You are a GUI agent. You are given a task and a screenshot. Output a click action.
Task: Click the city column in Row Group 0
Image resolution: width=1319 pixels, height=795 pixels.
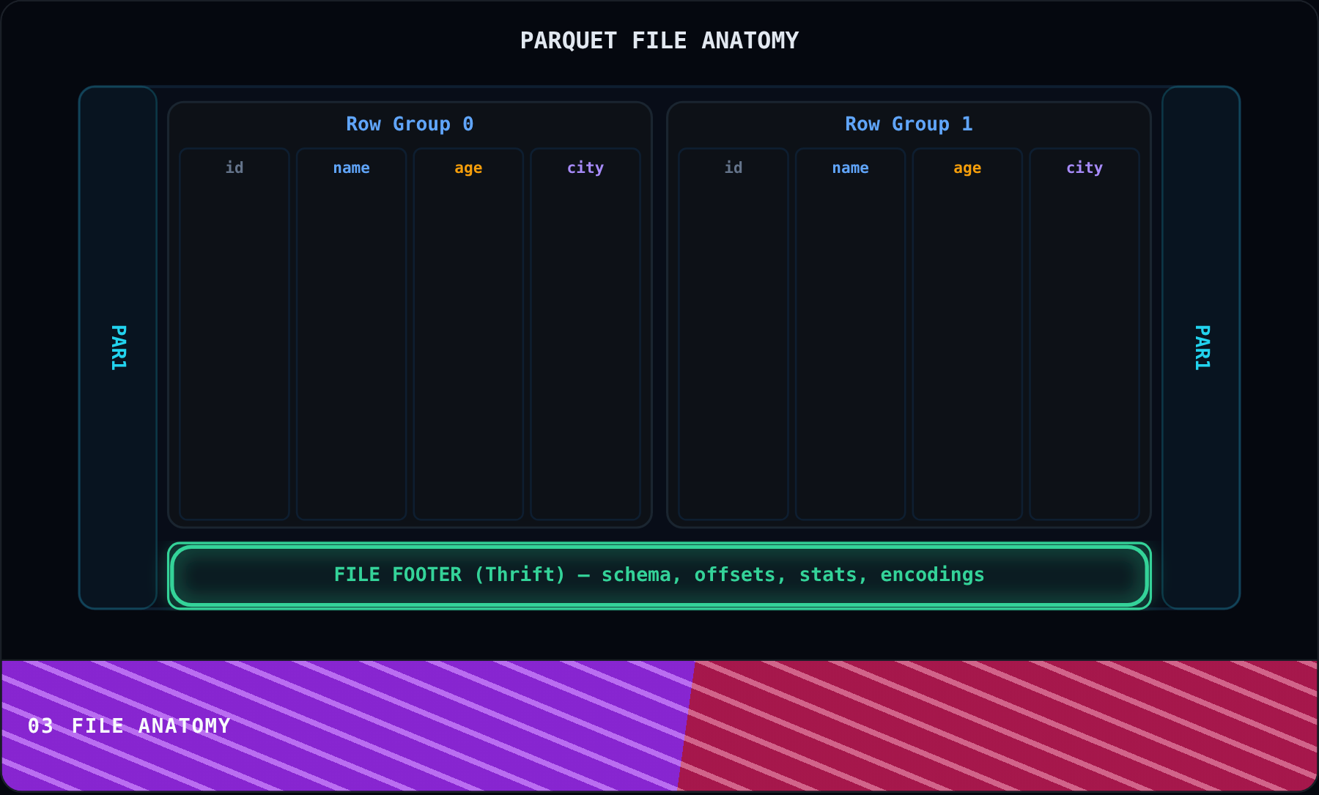pyautogui.click(x=585, y=334)
